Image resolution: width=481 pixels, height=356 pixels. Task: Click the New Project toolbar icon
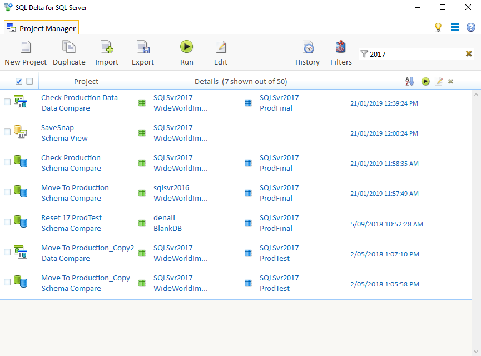pos(26,47)
